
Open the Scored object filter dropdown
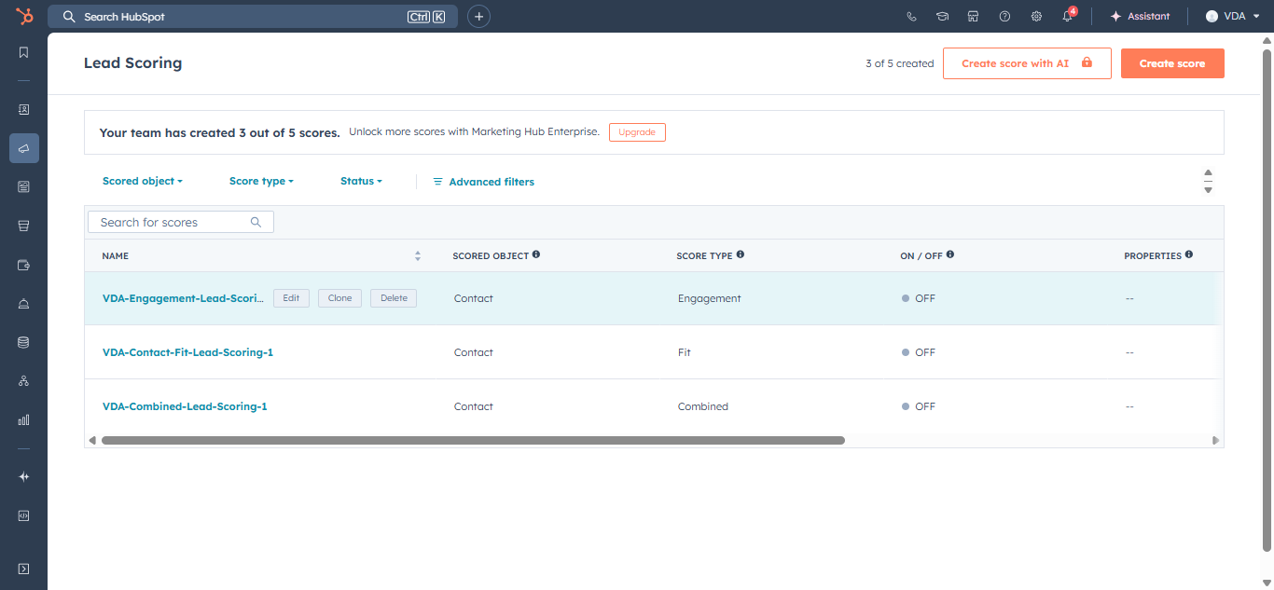pos(143,181)
